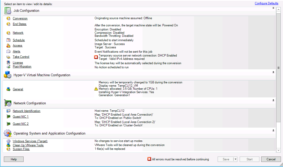The width and height of the screenshot is (283, 167).
Task: Click the Take Control icon
Action: [x=8, y=57]
